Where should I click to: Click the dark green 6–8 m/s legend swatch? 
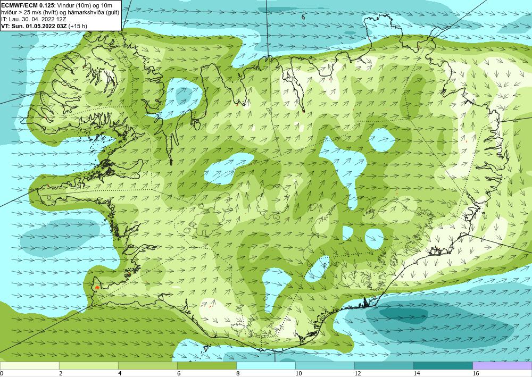pyautogui.click(x=206, y=365)
